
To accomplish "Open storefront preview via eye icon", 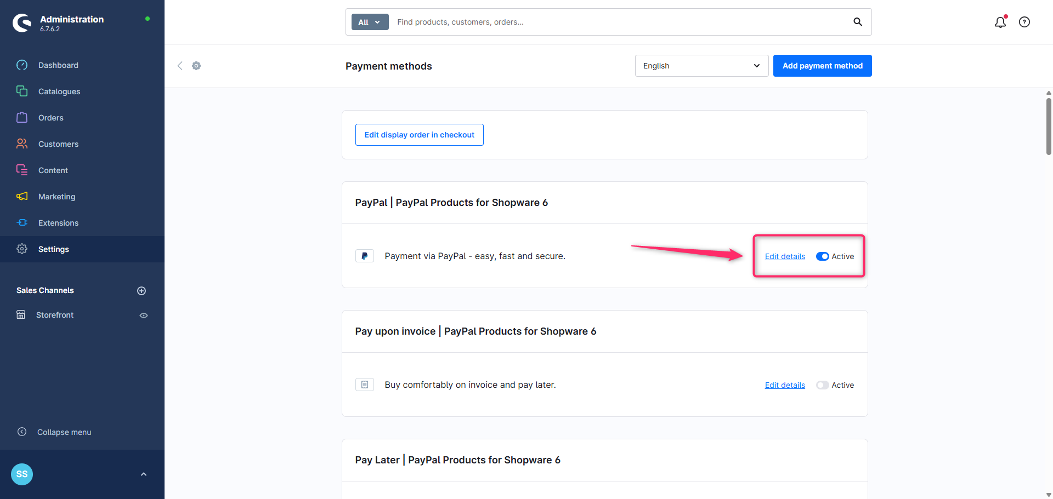I will click(144, 316).
